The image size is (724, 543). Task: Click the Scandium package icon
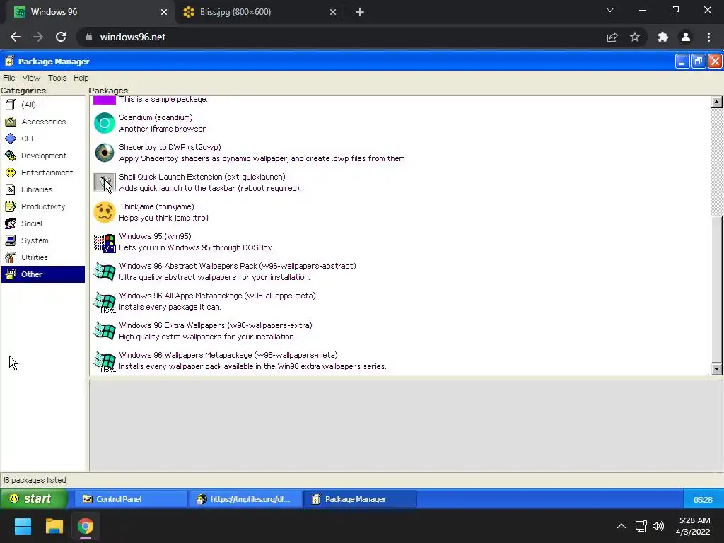tap(105, 123)
